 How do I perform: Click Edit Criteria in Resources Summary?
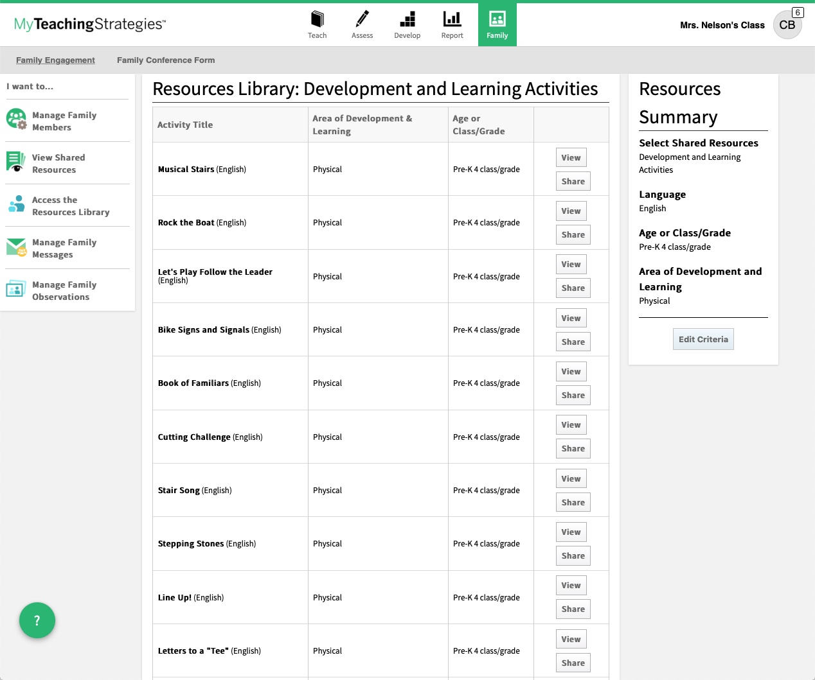703,338
